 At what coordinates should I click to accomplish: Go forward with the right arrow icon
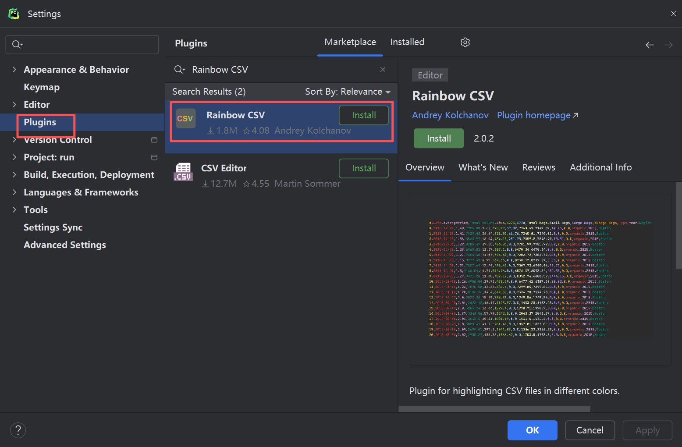(x=668, y=45)
